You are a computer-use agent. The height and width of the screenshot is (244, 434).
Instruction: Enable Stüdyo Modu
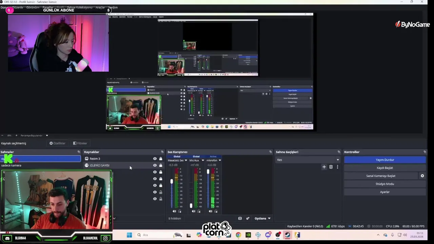[x=385, y=184]
